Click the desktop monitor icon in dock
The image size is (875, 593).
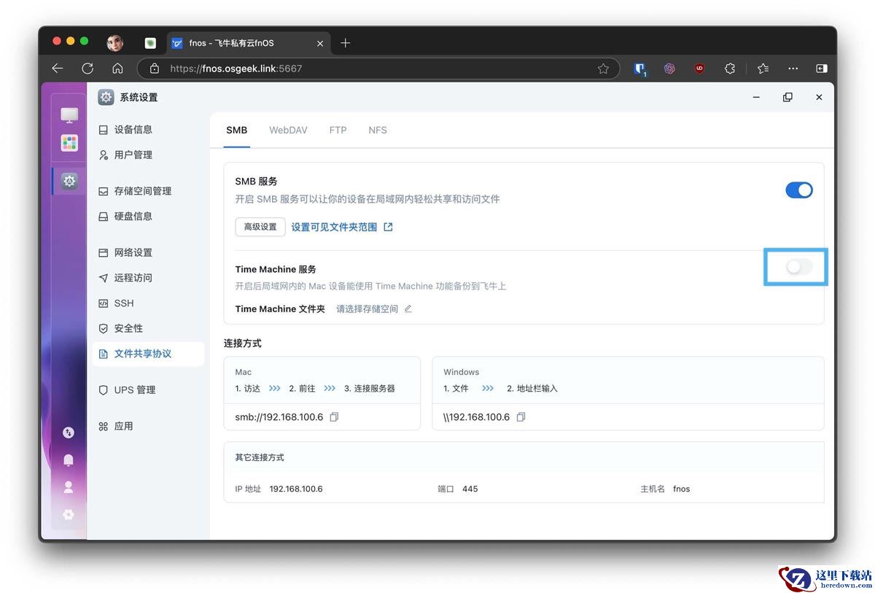pyautogui.click(x=69, y=115)
